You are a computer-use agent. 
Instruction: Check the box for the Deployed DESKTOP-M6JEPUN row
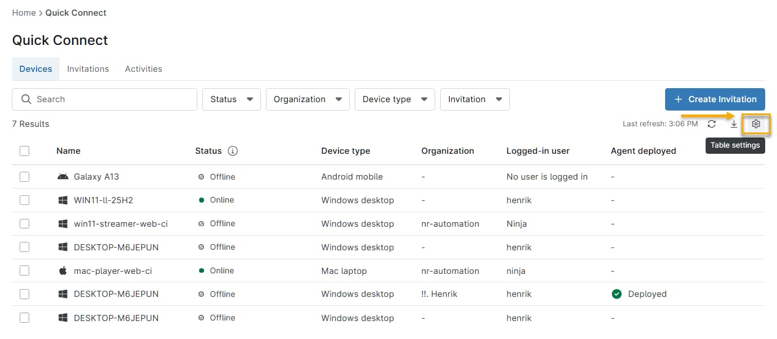coord(24,294)
